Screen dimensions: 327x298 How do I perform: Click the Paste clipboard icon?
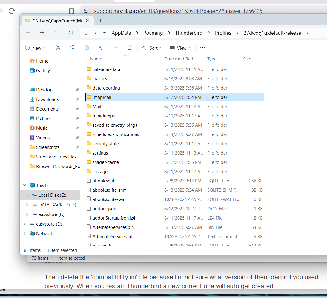(87, 48)
